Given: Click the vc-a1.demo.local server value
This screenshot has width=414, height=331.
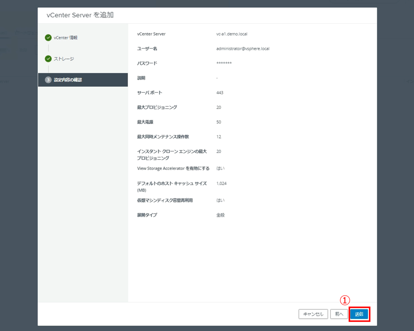Looking at the screenshot, I should click(232, 34).
